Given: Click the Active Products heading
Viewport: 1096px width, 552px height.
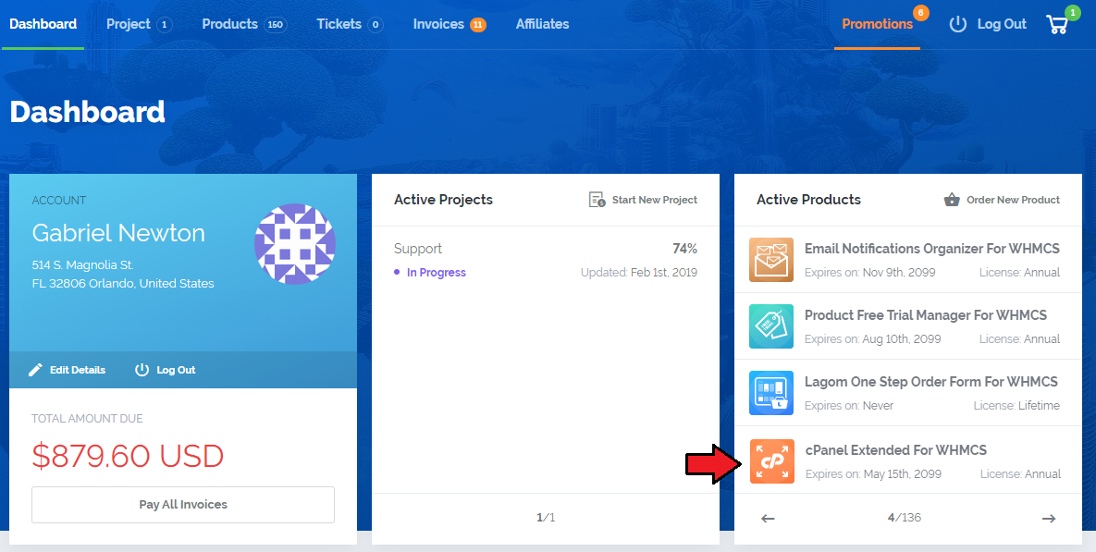Looking at the screenshot, I should [x=808, y=200].
